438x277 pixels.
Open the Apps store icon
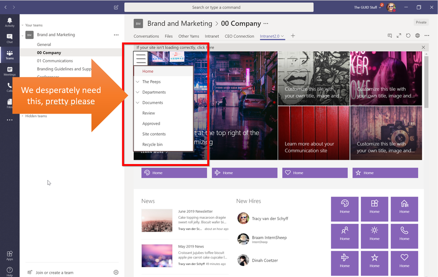pos(10,256)
